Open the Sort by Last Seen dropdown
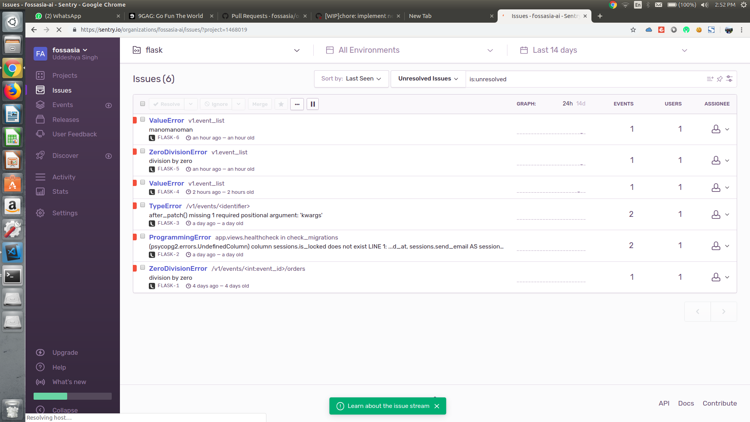The height and width of the screenshot is (422, 750). 351,79
